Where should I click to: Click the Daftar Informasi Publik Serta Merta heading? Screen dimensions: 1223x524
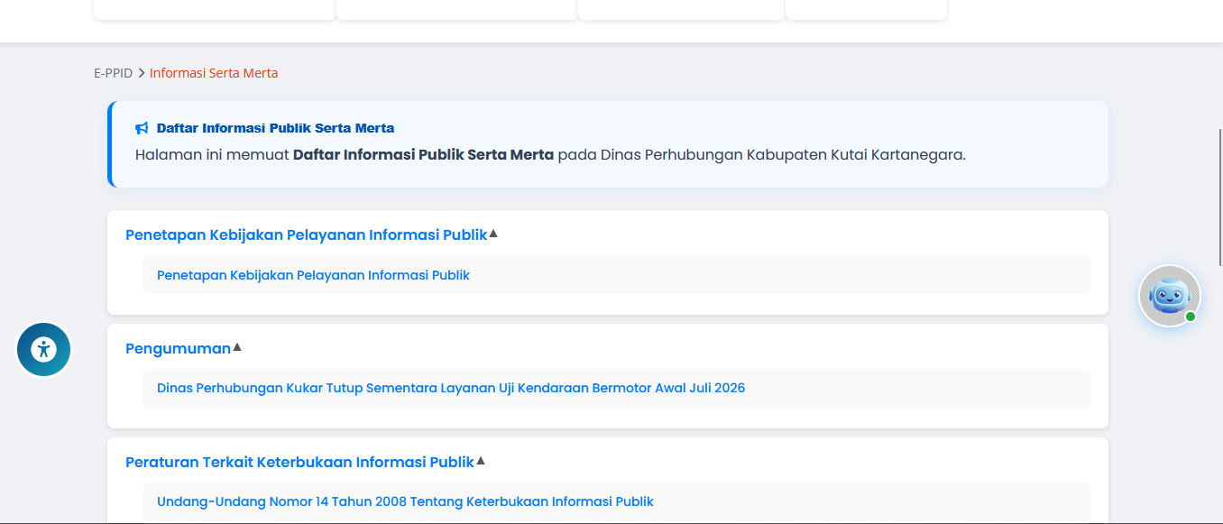tap(275, 128)
